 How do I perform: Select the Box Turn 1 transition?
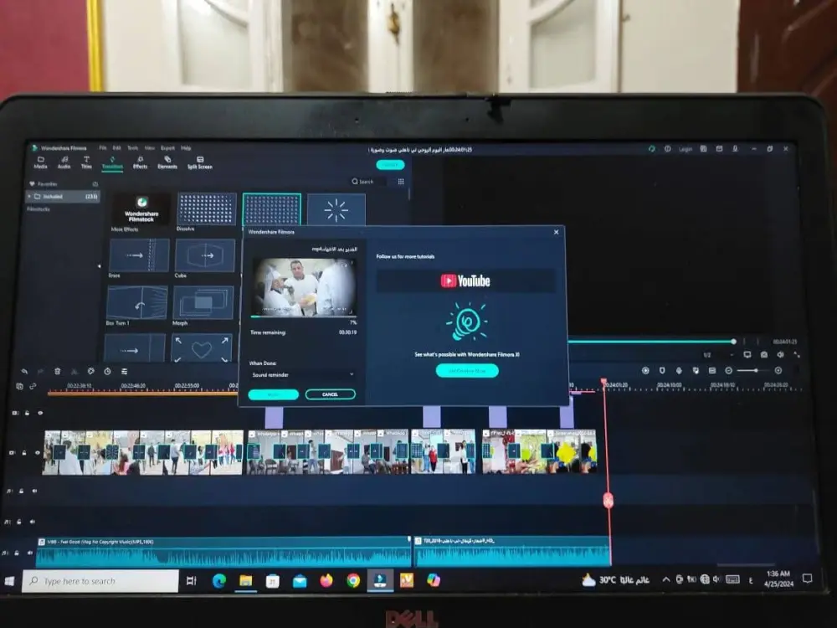(x=136, y=302)
